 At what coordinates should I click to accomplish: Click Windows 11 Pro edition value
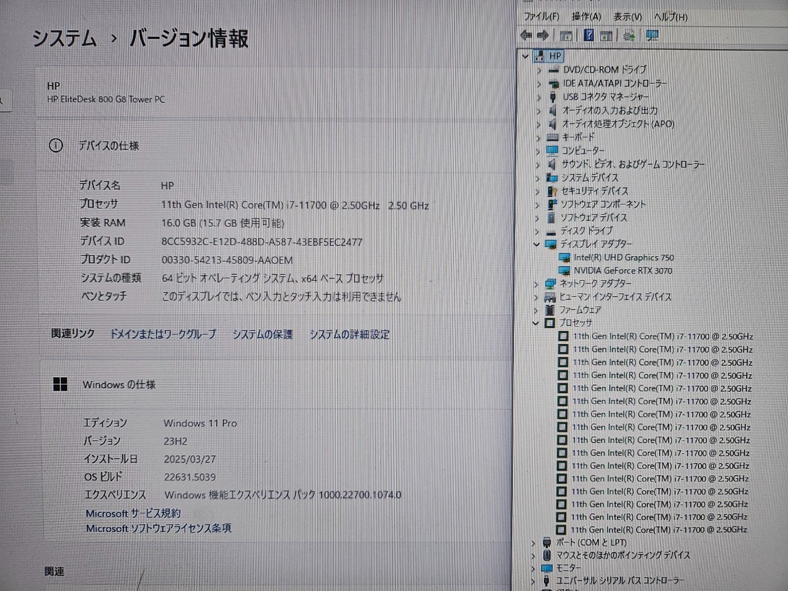(200, 423)
